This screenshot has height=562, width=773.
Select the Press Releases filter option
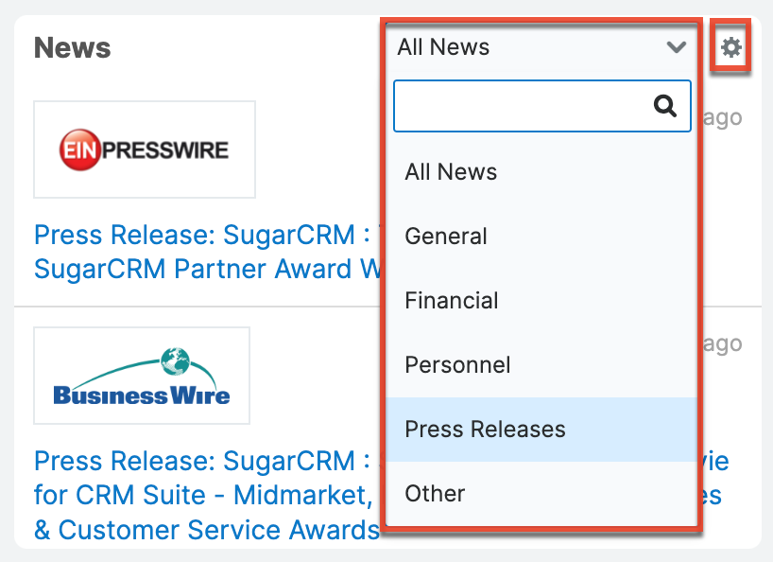coord(484,429)
